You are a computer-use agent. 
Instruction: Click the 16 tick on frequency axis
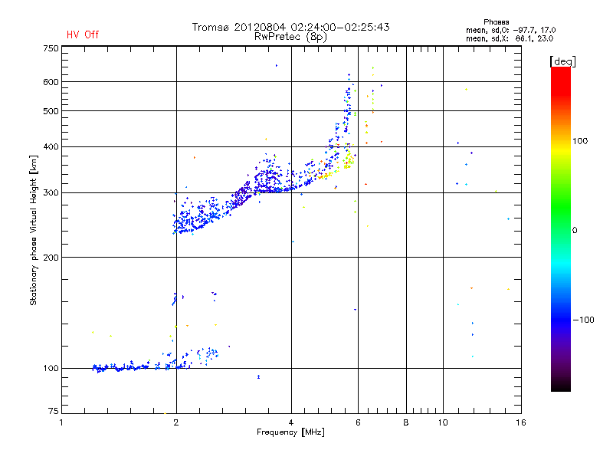[520, 422]
